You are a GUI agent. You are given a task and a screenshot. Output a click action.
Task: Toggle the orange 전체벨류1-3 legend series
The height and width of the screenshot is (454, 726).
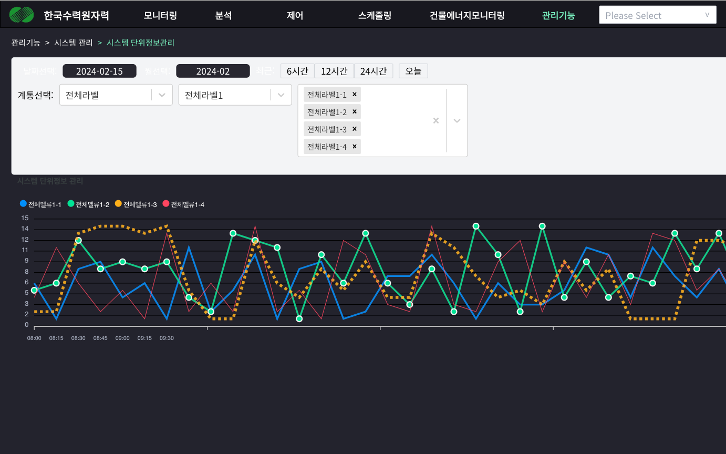[x=136, y=204]
